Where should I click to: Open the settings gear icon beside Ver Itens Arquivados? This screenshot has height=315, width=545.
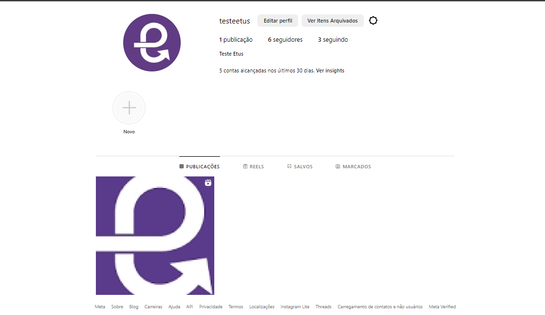(373, 21)
